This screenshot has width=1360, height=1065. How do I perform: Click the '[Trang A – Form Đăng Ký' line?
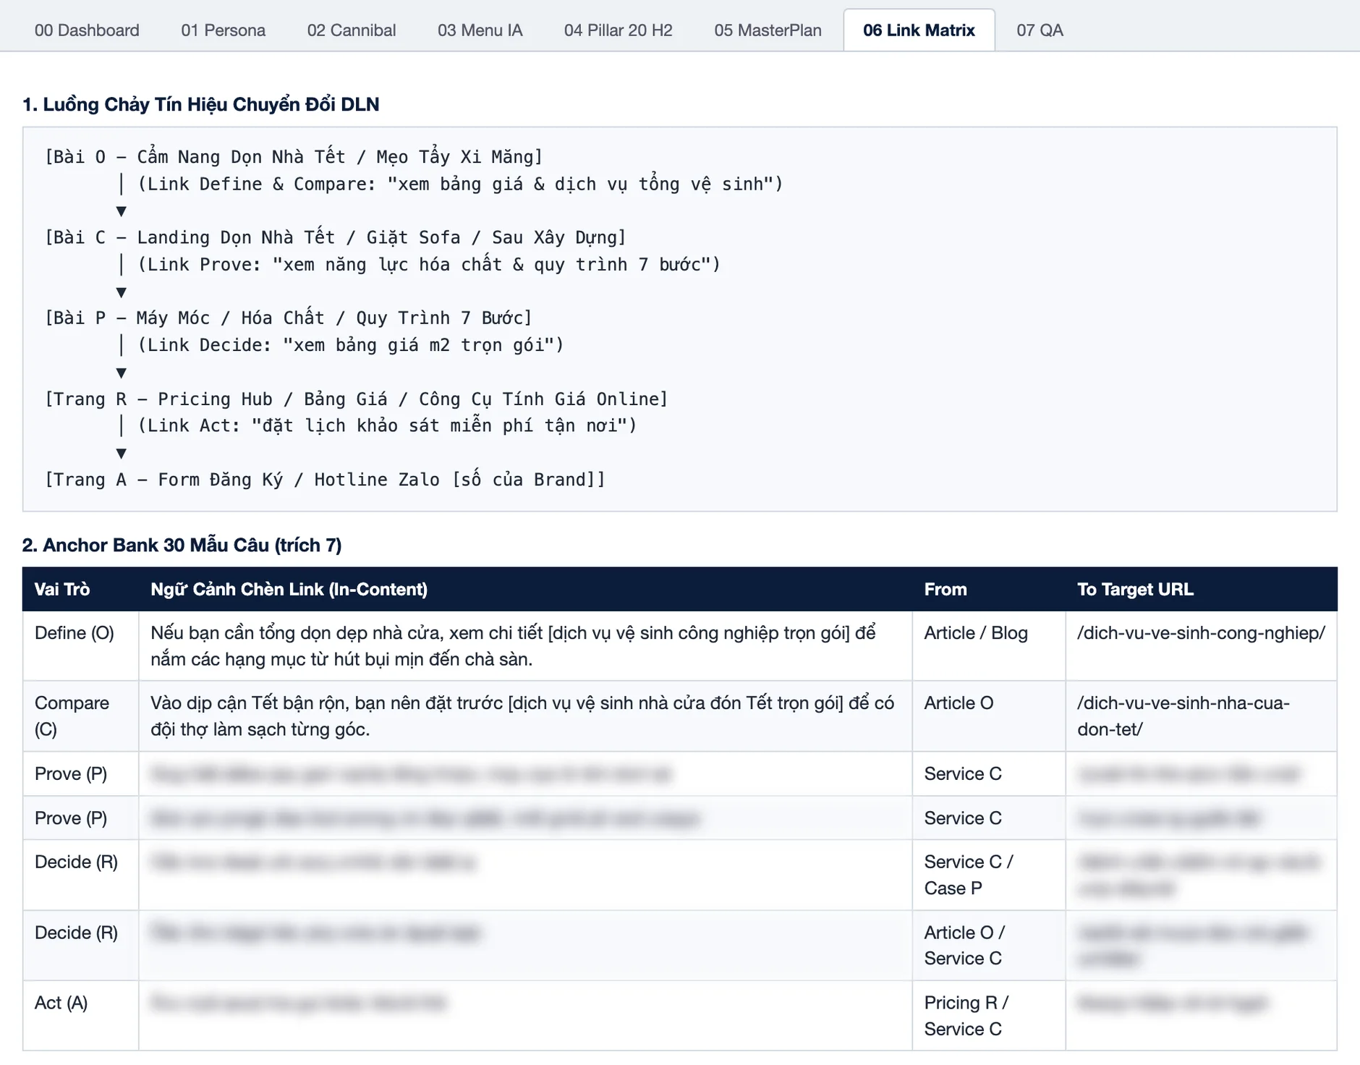coord(325,480)
